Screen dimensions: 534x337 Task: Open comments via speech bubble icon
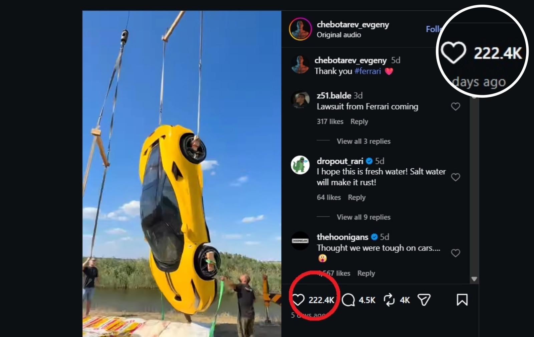348,300
